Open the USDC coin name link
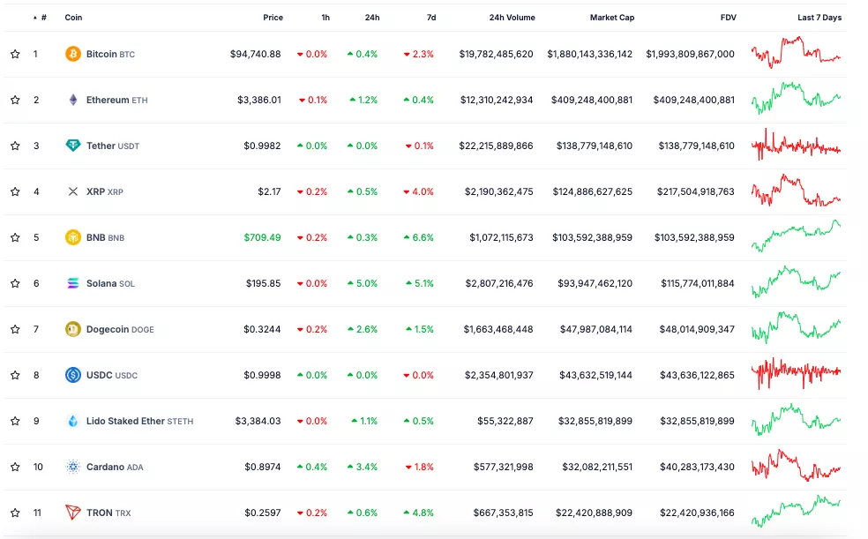The height and width of the screenshot is (539, 868). click(100, 375)
